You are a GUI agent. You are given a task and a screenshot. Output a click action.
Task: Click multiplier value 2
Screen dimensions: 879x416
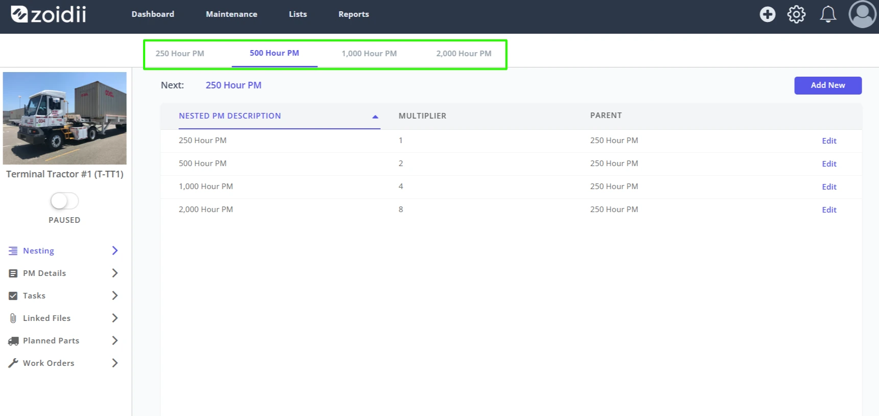(x=401, y=164)
